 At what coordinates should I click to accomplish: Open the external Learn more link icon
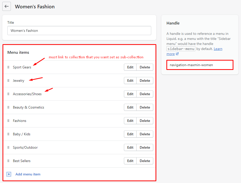point(177,54)
